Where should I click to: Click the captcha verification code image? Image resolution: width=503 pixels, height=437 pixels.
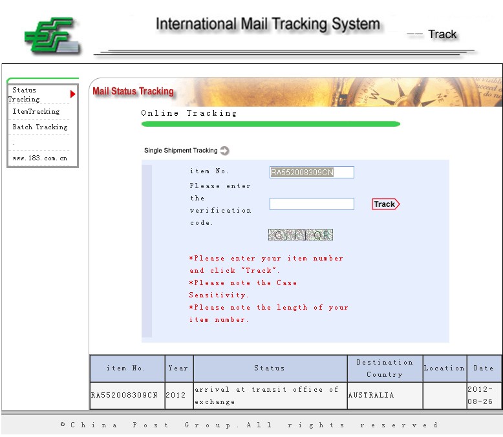click(301, 235)
